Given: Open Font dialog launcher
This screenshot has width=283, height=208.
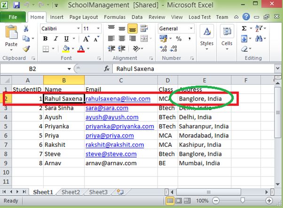Looking at the screenshot, I should (x=99, y=58).
